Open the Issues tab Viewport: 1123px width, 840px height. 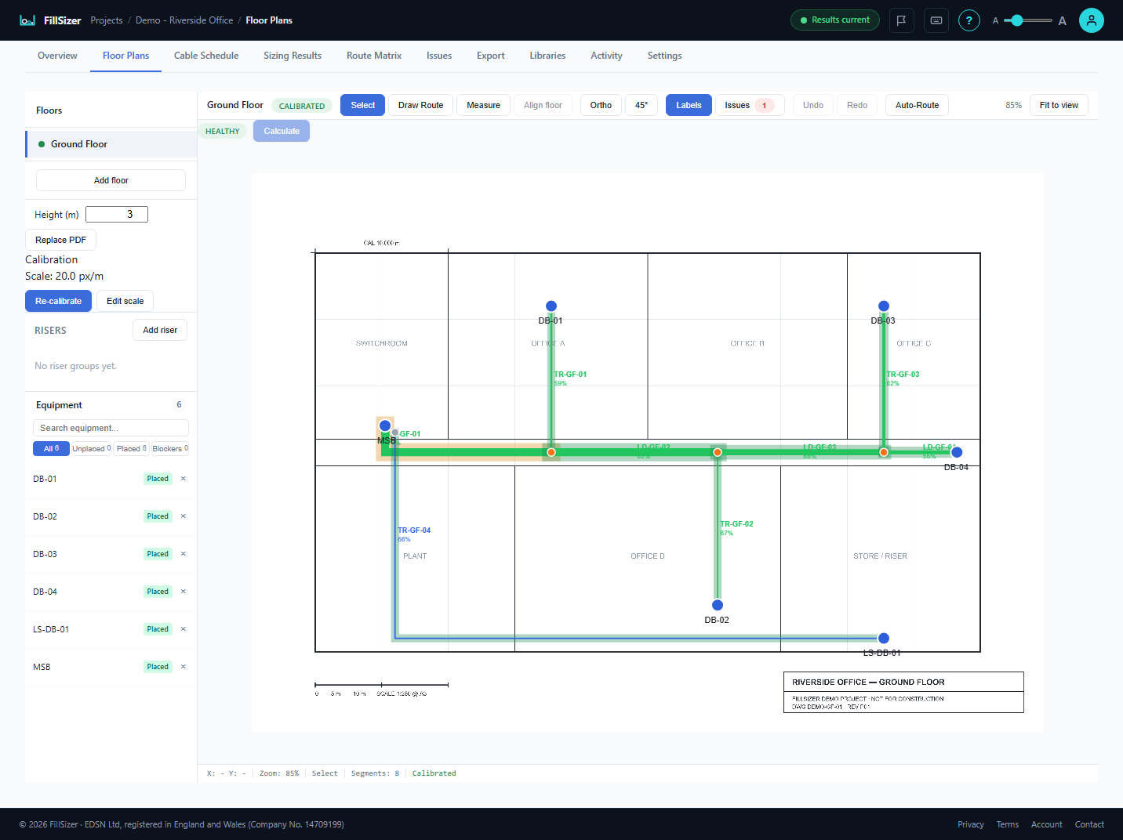[x=439, y=56]
